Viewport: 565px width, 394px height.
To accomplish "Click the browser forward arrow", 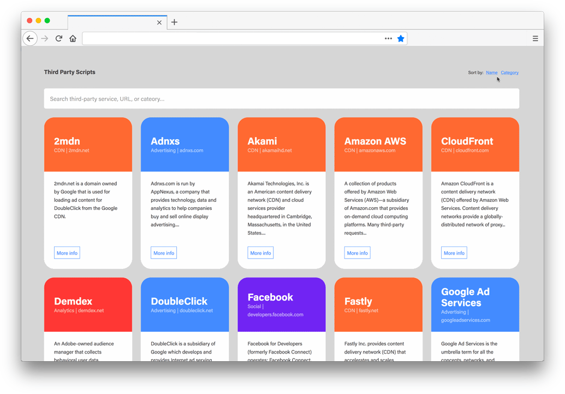I will 45,39.
